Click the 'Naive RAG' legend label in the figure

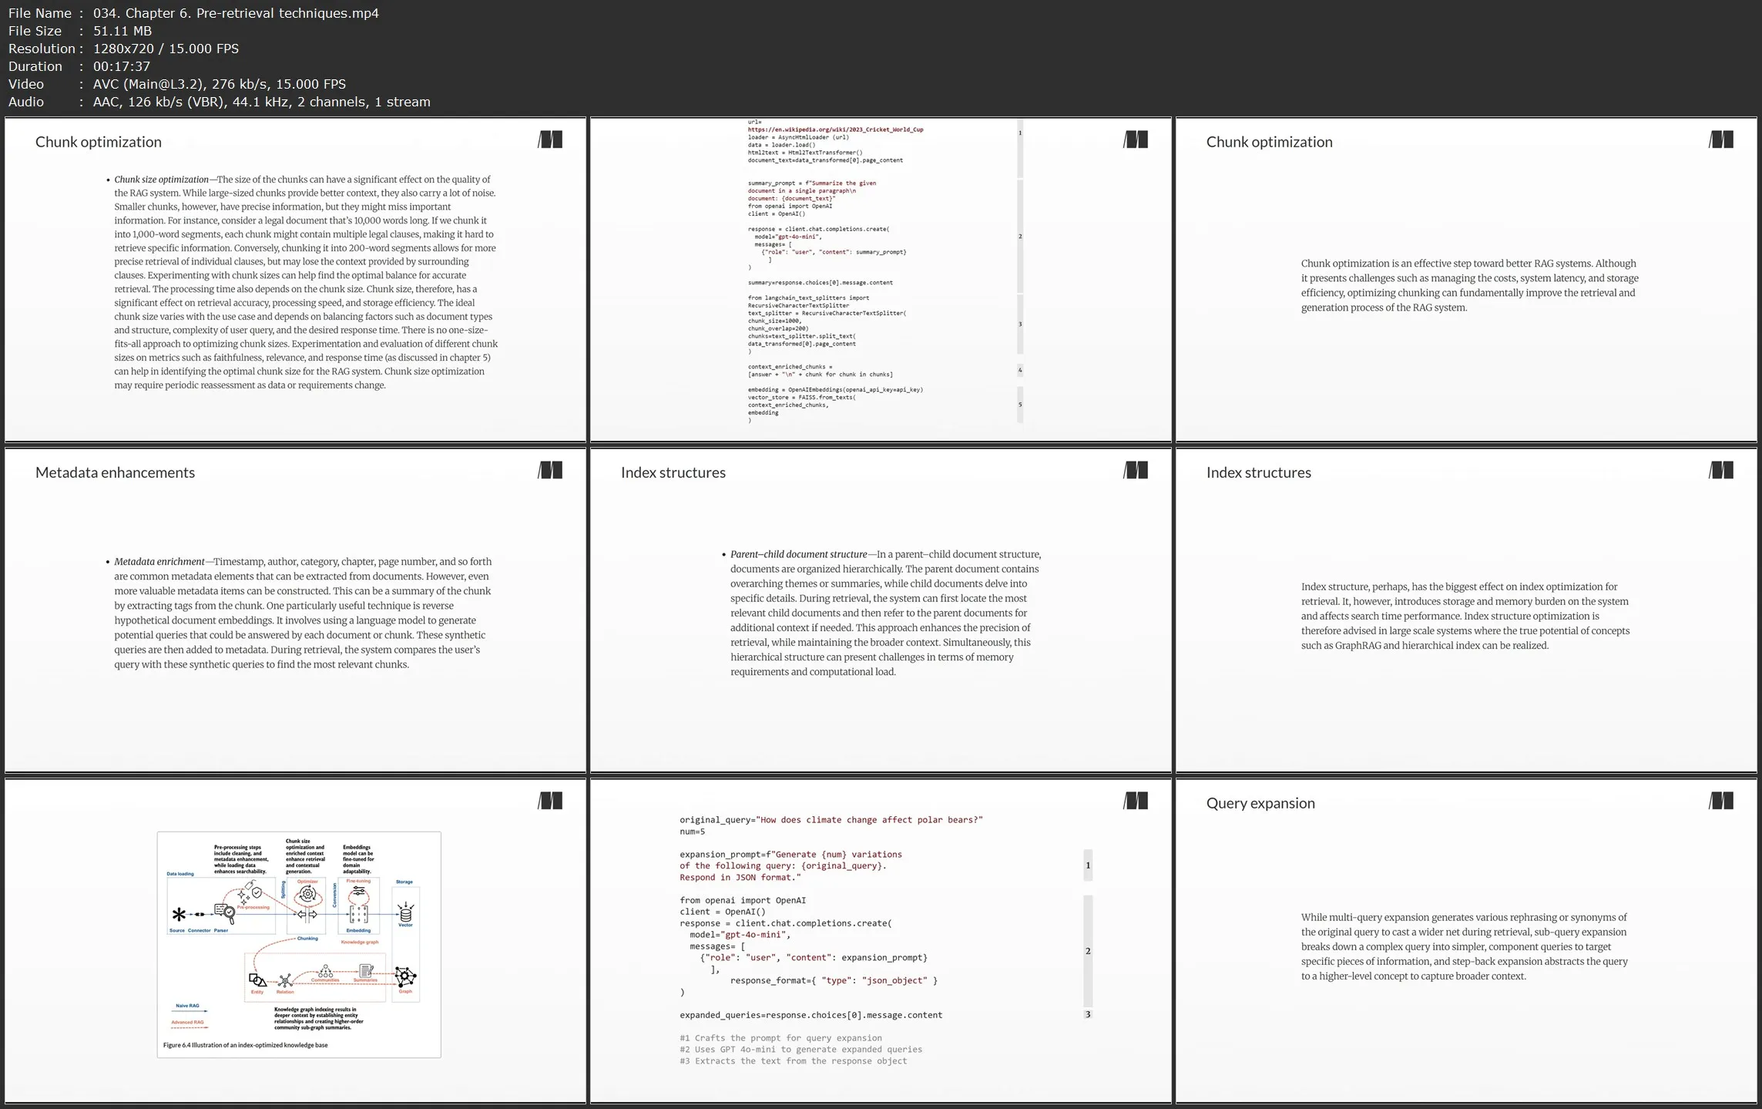[x=187, y=1006]
